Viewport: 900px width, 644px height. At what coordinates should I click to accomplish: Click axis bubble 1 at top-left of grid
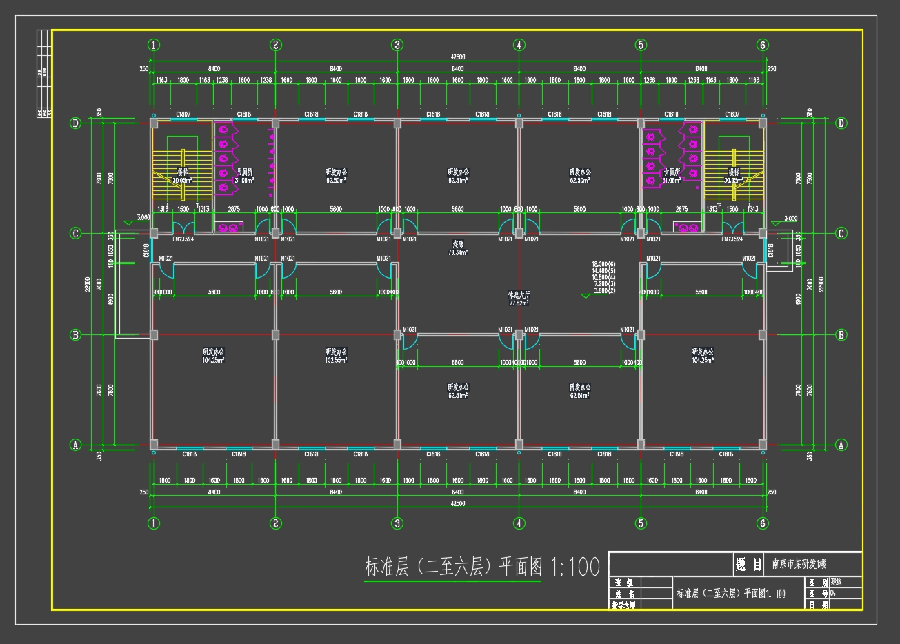(x=154, y=45)
